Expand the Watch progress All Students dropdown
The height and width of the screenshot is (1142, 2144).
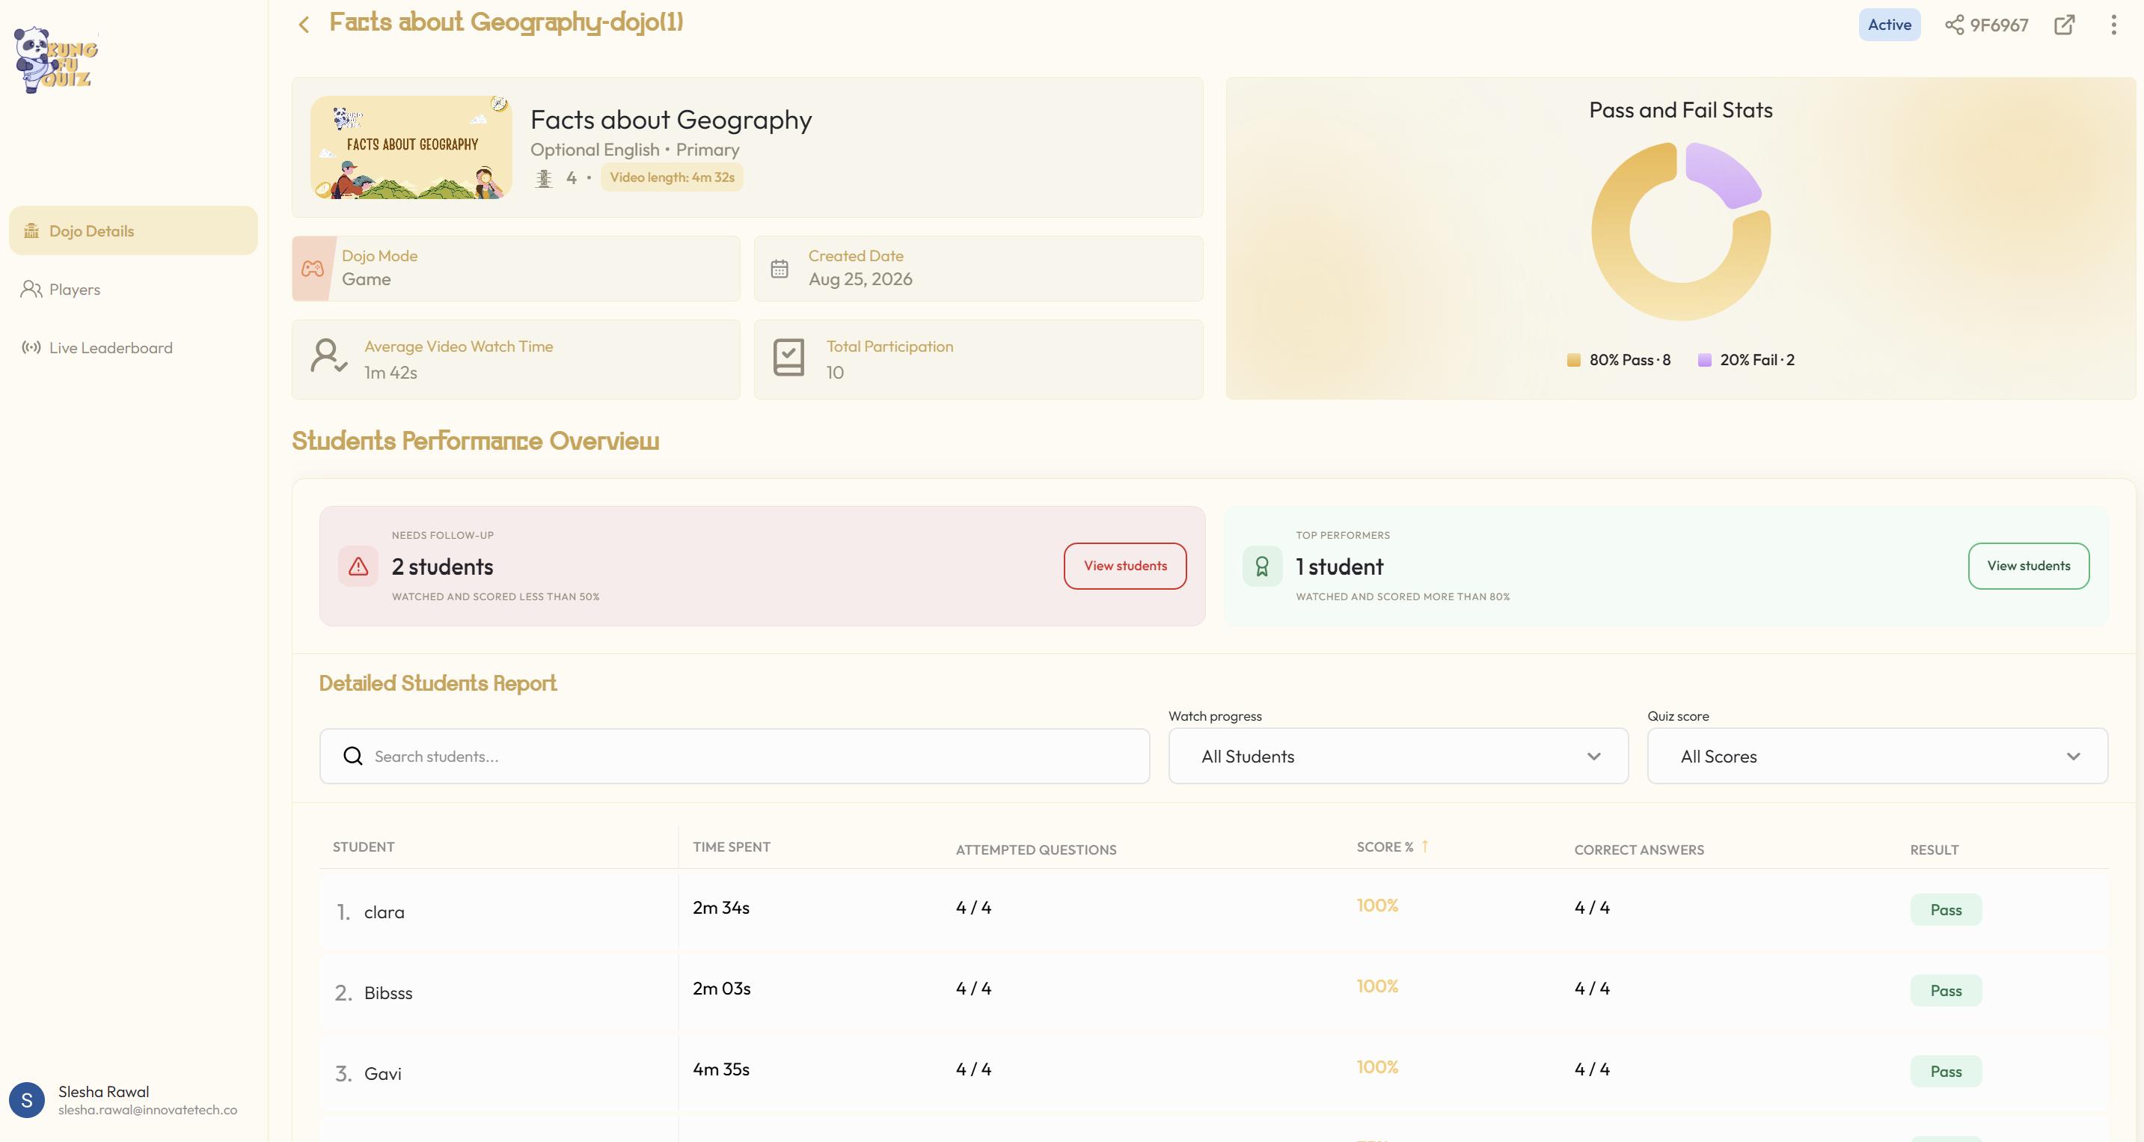tap(1398, 756)
